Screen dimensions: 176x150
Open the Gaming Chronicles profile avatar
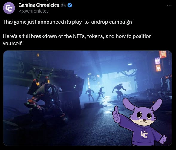click(9, 8)
